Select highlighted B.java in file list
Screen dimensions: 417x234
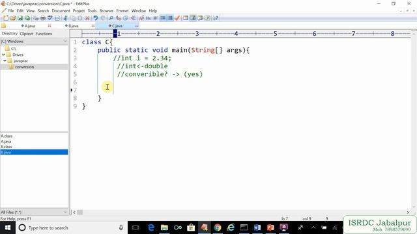(x=34, y=152)
